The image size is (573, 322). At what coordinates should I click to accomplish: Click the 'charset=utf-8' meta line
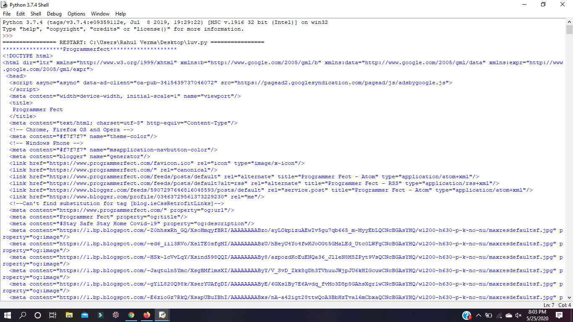click(123, 123)
